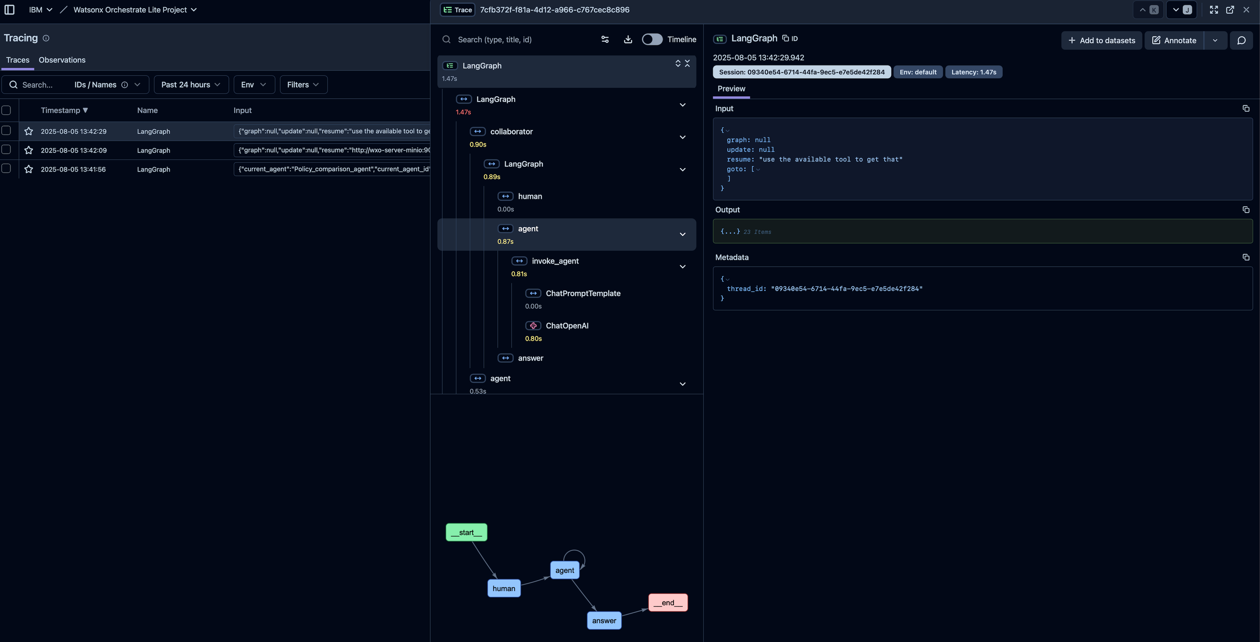The width and height of the screenshot is (1260, 642).
Task: Tick the select-all traces checkbox
Action: (6, 111)
